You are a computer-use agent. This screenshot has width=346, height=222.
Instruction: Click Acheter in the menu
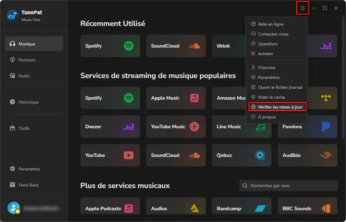pyautogui.click(x=276, y=54)
